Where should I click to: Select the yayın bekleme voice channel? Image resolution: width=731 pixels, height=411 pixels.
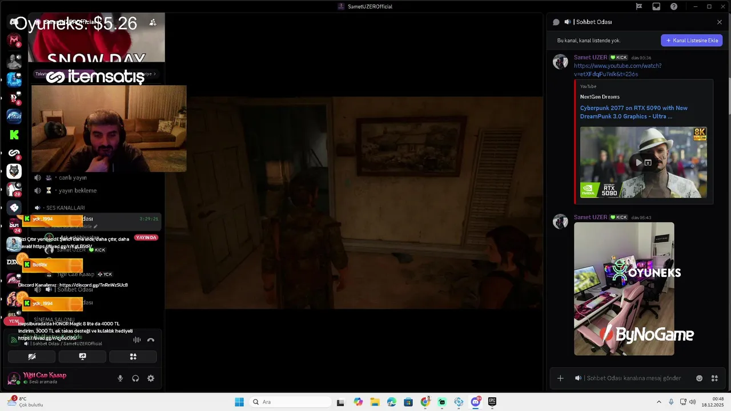(x=97, y=191)
